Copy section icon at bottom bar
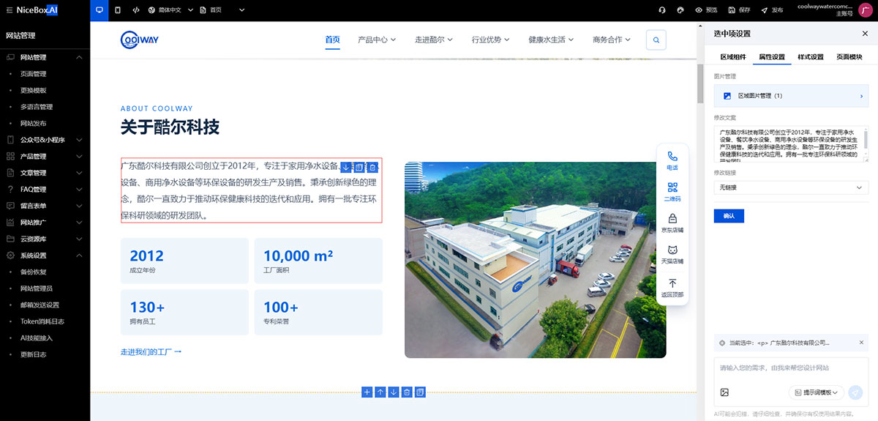This screenshot has width=878, height=421. click(x=420, y=392)
